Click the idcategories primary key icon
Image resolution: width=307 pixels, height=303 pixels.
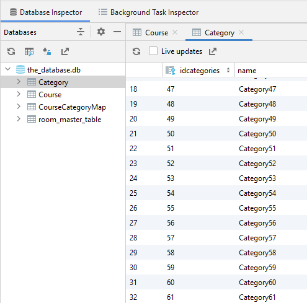171,71
